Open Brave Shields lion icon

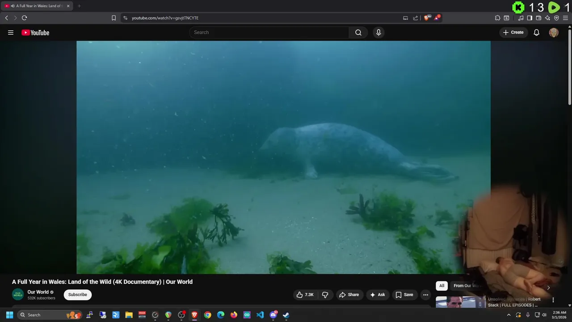427,18
